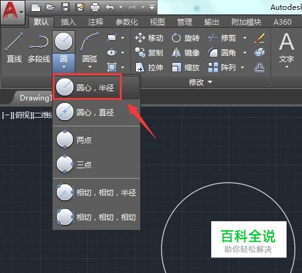Screen dimensions: 302x273
Task: Choose 圆心，半径 from circle menu
Action: (x=96, y=88)
